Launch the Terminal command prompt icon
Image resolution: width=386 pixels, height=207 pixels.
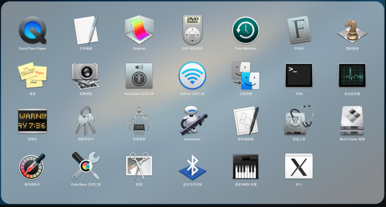point(299,75)
